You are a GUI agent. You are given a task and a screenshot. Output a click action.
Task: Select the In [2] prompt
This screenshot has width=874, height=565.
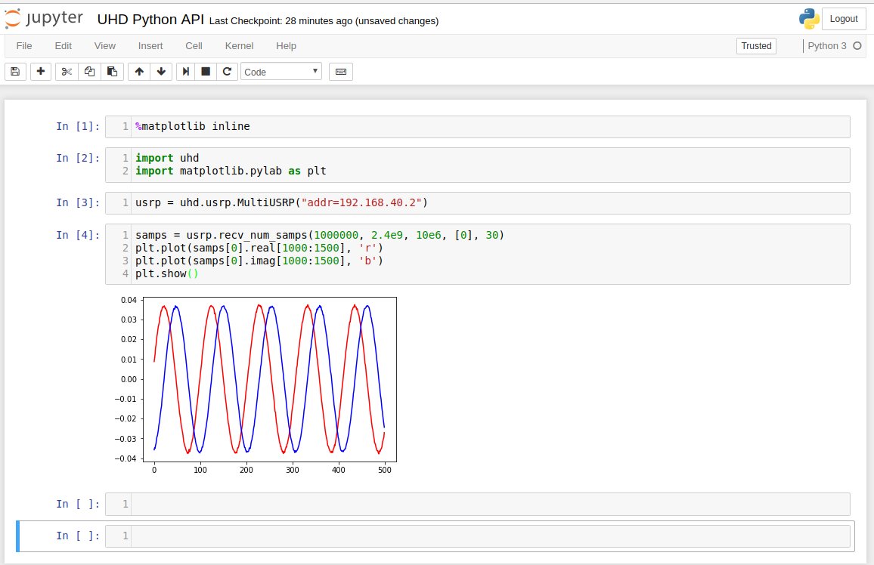(x=78, y=158)
